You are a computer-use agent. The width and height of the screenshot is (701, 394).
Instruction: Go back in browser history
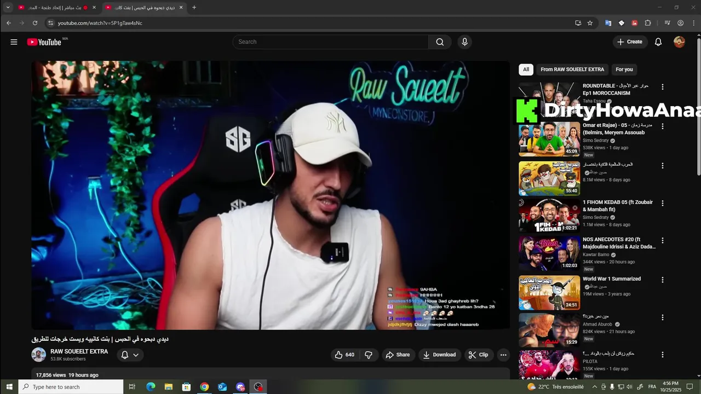8,23
